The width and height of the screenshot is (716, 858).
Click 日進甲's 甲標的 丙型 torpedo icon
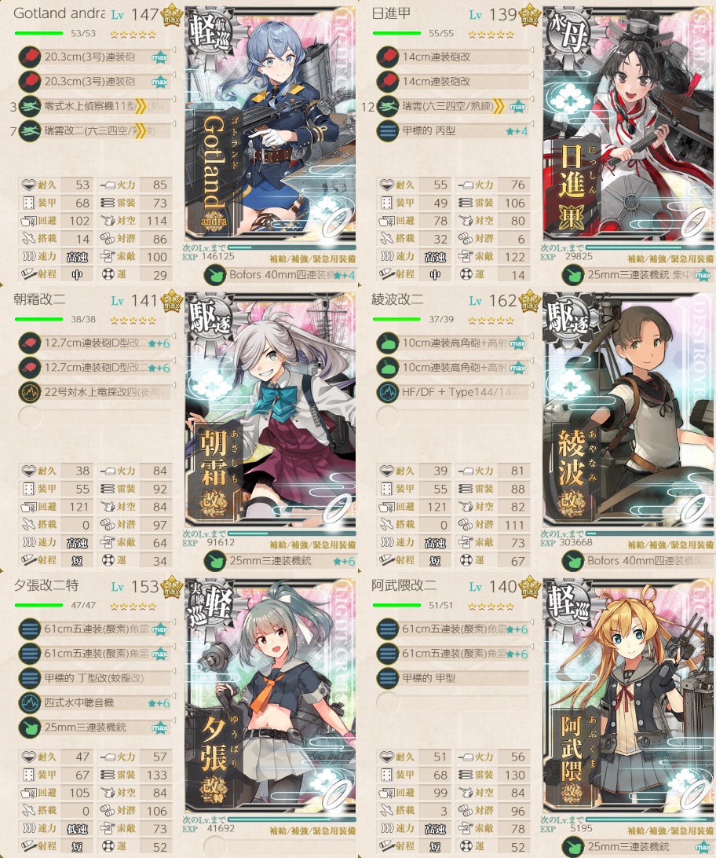click(388, 131)
